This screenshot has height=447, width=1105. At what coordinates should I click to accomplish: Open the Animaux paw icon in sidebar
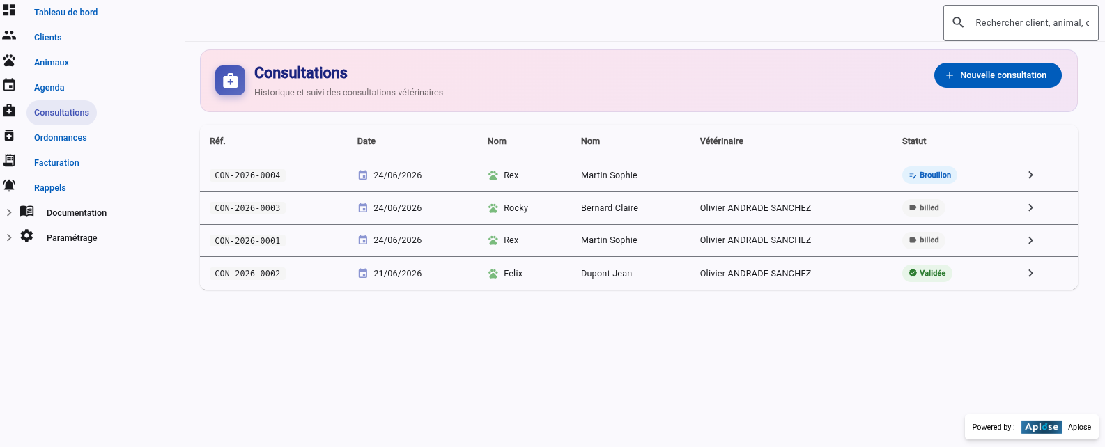9,61
